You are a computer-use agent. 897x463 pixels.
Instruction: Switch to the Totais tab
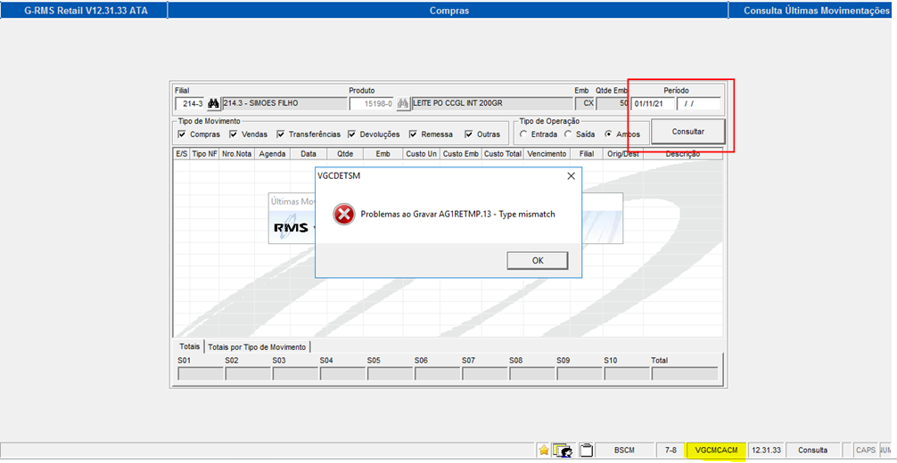[189, 346]
